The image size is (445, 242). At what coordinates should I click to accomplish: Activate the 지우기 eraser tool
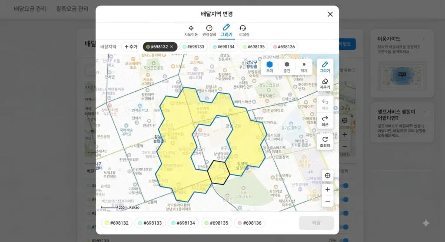tap(325, 84)
